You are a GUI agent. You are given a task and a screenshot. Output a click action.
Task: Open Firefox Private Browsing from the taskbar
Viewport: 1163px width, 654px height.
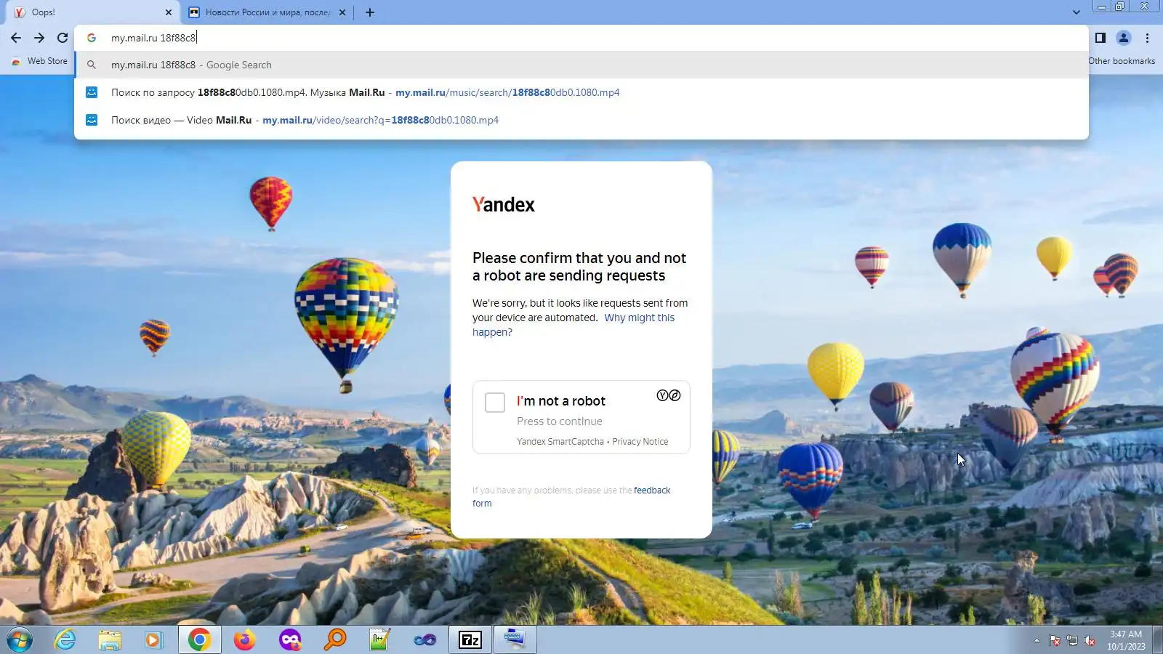pos(290,640)
